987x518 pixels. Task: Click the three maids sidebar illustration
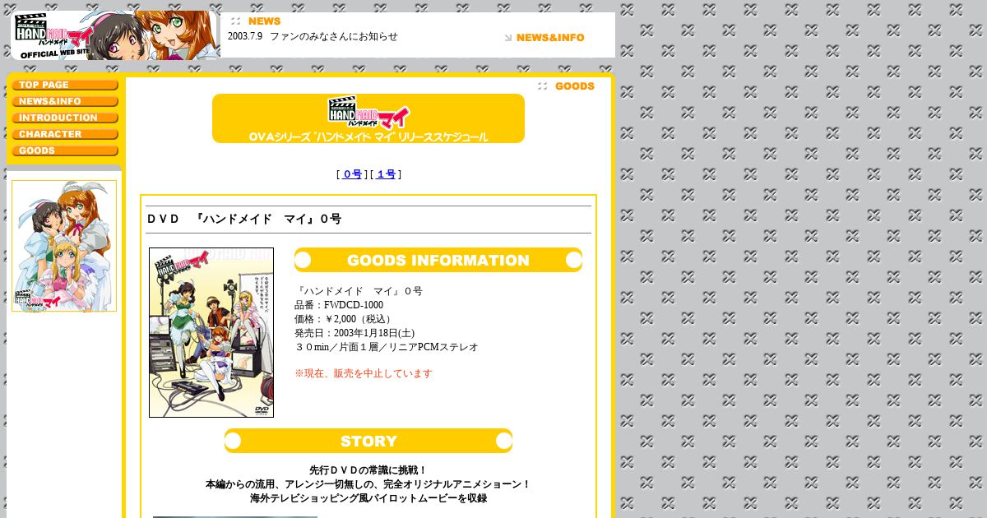[x=64, y=246]
